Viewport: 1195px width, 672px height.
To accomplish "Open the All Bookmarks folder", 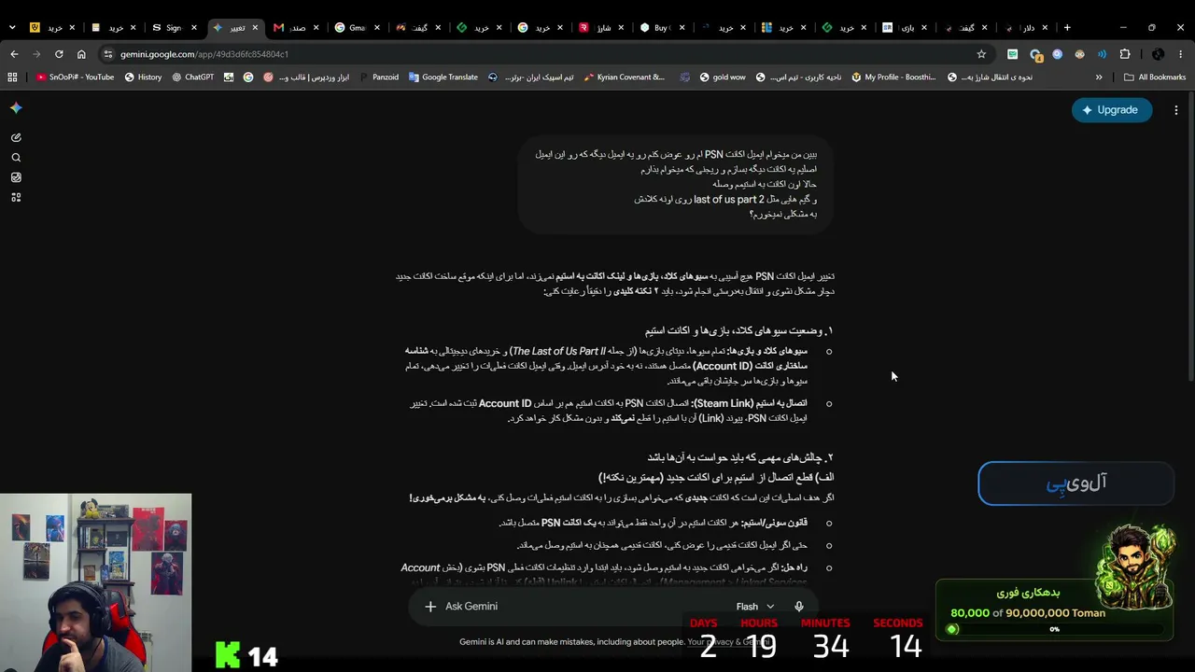I will pyautogui.click(x=1155, y=77).
